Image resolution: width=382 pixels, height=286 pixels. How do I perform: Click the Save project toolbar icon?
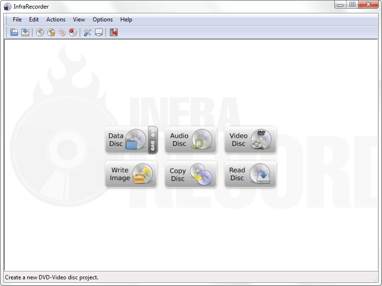click(25, 32)
